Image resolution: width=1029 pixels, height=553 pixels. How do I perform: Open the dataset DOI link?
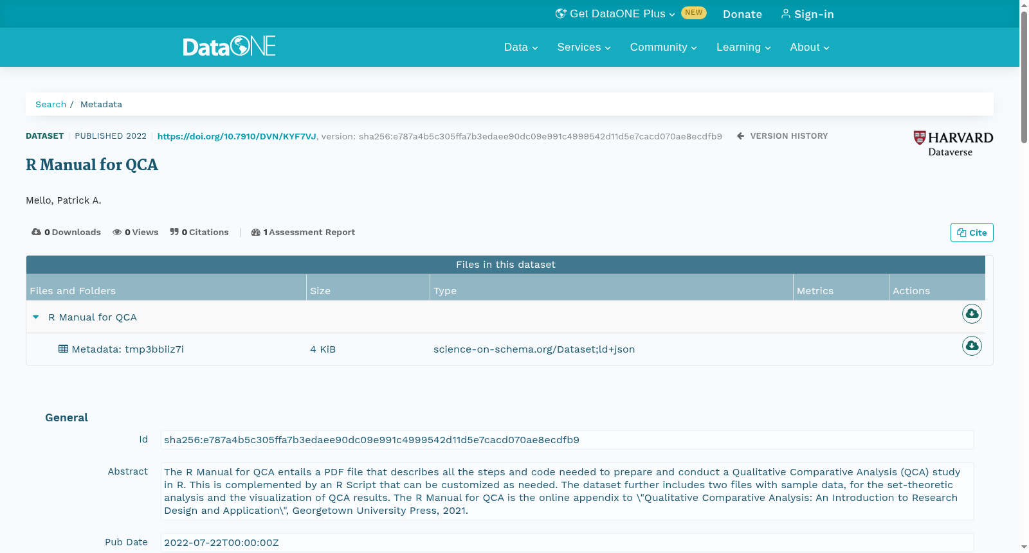coord(237,136)
